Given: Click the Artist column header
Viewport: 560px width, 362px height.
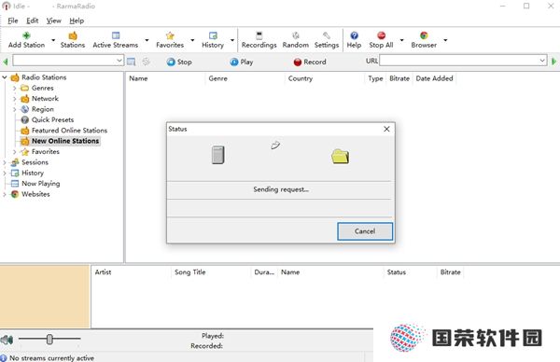Looking at the screenshot, I should point(131,272).
